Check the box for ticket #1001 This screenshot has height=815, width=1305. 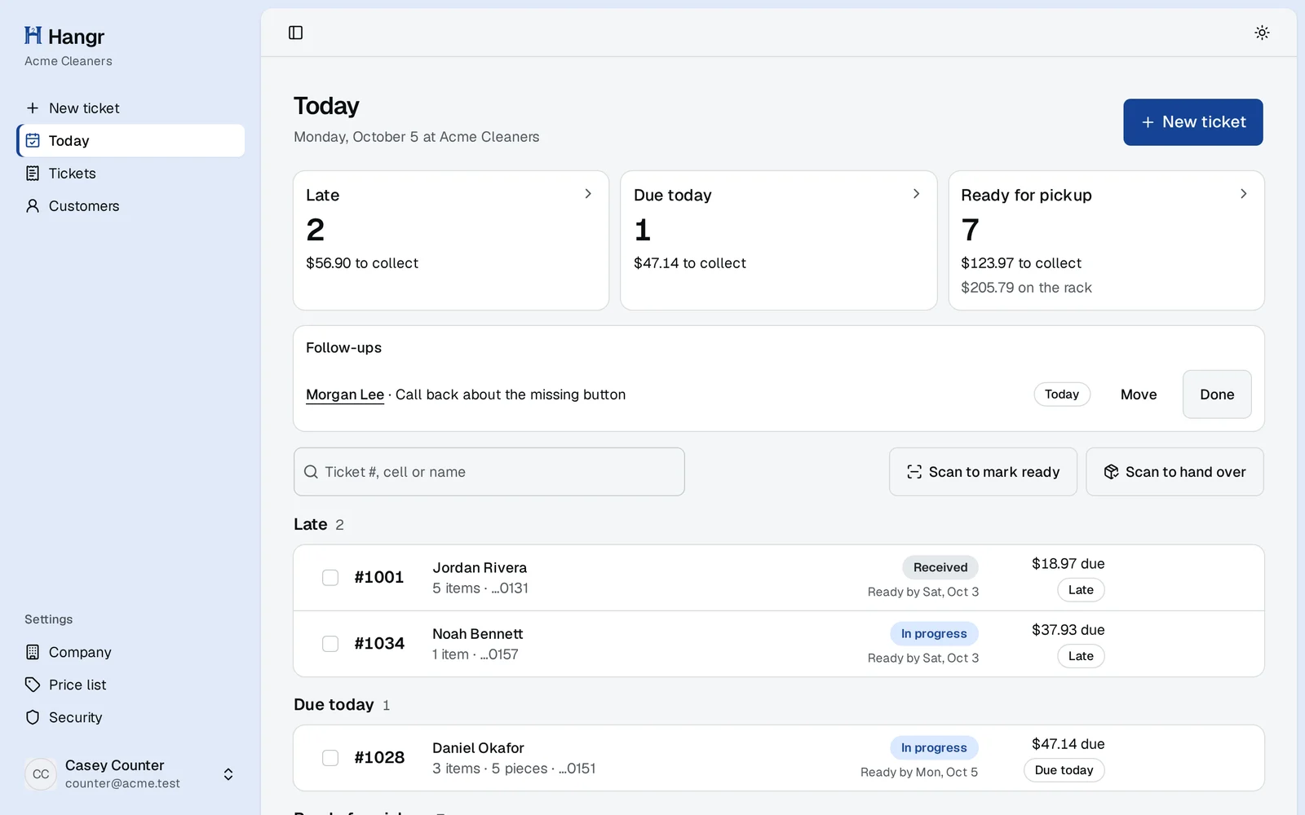[330, 578]
